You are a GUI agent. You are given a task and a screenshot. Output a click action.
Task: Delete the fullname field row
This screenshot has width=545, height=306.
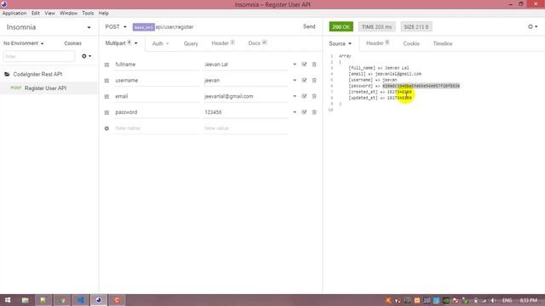point(314,65)
